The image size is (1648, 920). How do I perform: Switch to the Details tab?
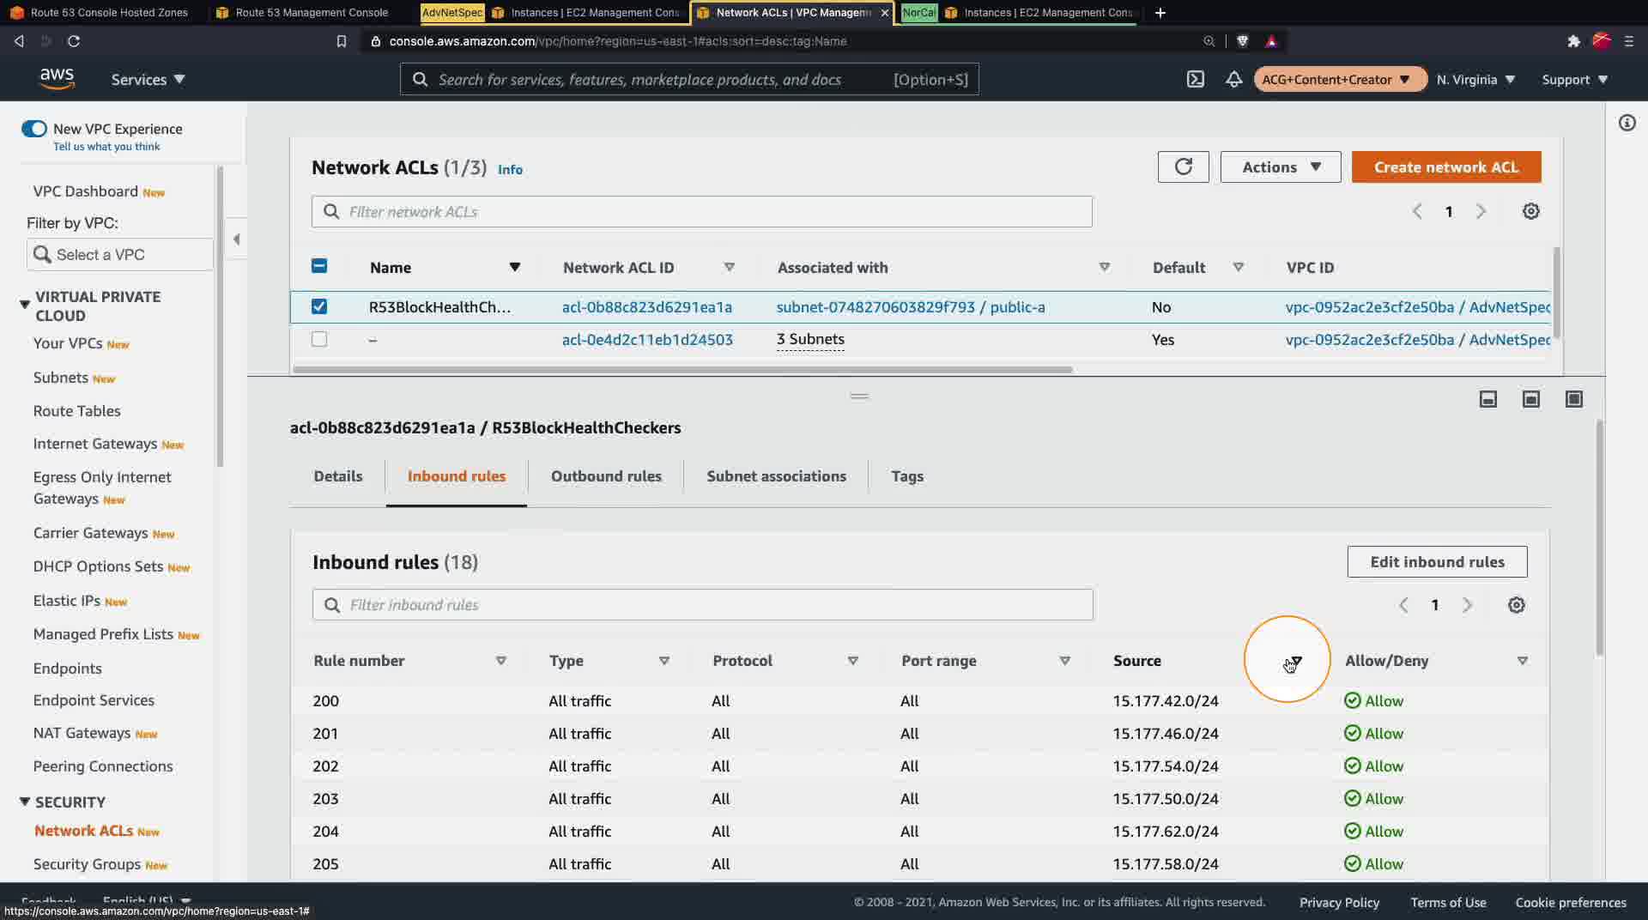[x=338, y=476]
